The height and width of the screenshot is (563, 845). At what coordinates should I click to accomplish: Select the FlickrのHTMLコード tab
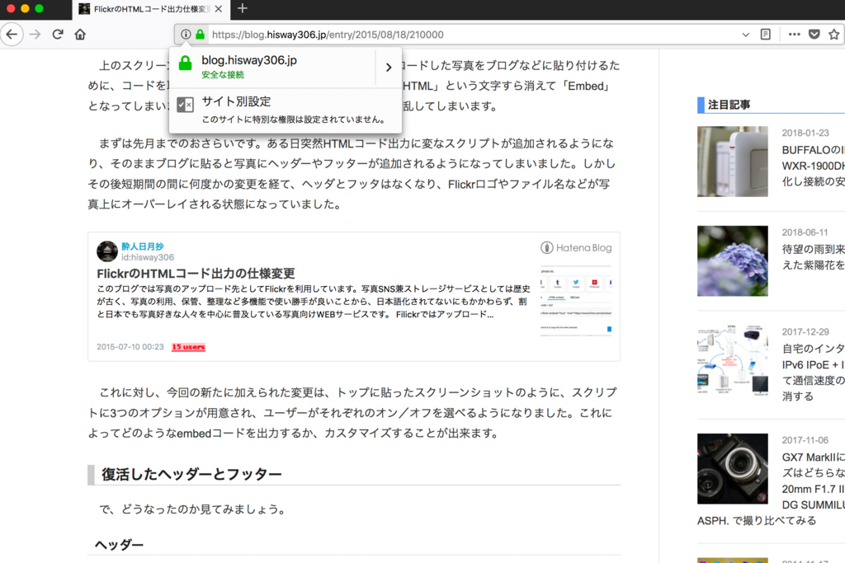151,9
